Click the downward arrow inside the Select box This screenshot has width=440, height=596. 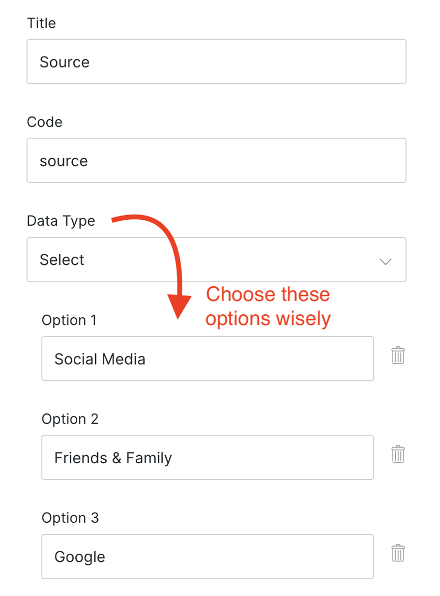pyautogui.click(x=386, y=261)
